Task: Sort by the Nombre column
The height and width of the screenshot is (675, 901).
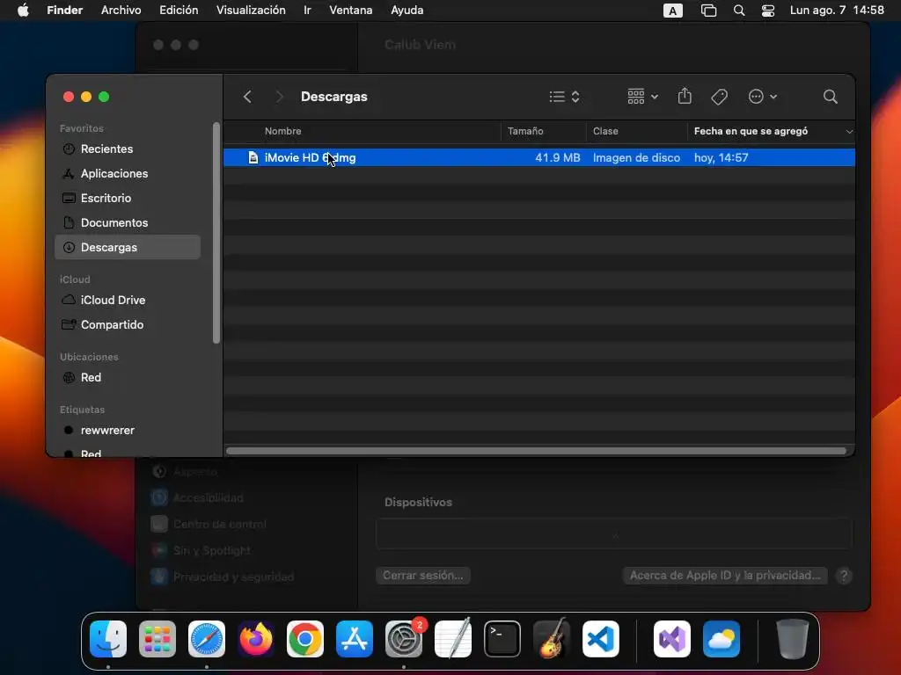Action: [x=282, y=132]
